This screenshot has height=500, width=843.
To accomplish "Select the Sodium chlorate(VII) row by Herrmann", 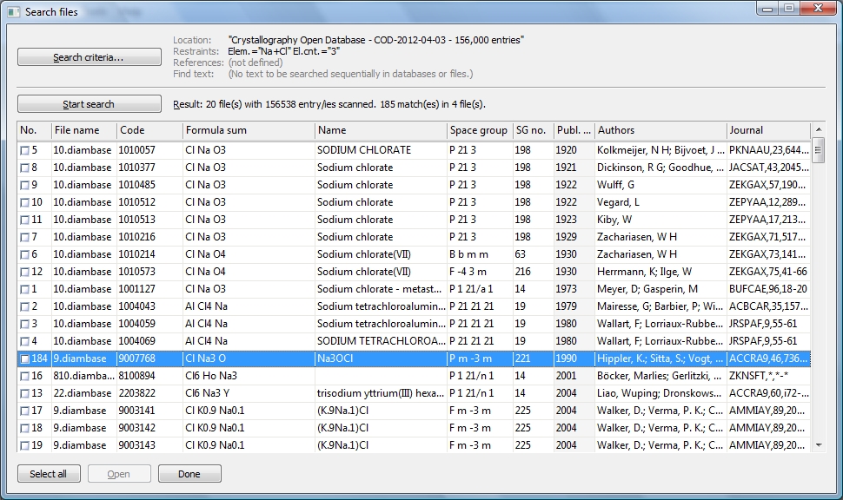I will pyautogui.click(x=381, y=272).
